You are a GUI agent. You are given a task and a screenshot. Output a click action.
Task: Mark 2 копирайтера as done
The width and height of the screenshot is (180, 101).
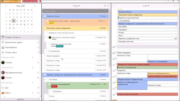pos(47,51)
